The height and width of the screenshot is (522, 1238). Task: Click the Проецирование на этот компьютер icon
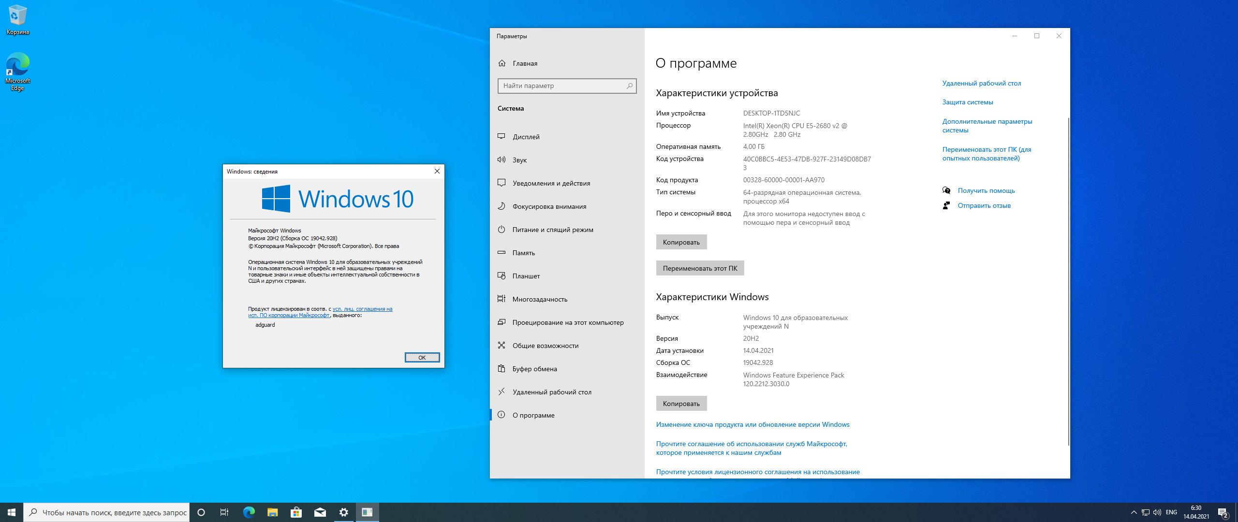pyautogui.click(x=501, y=322)
